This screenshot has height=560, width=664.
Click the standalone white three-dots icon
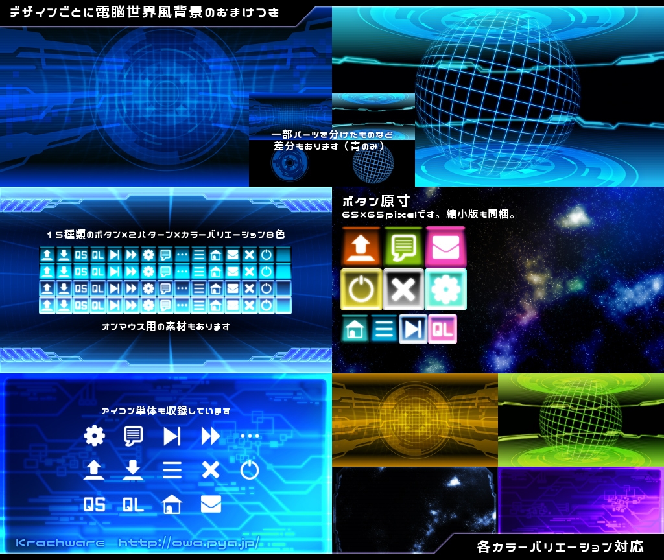click(x=250, y=436)
